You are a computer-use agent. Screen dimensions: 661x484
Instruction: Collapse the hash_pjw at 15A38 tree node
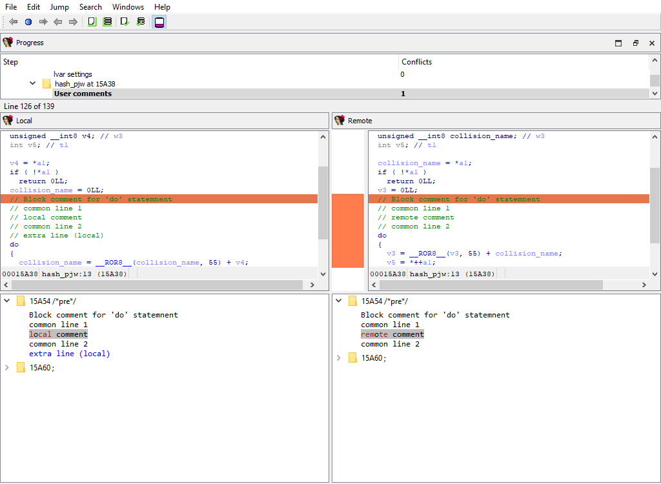click(33, 84)
